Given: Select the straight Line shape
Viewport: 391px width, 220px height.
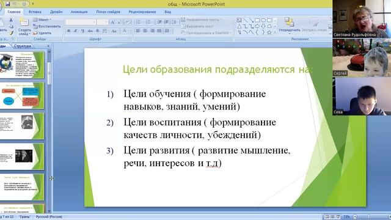Looking at the screenshot, I should 245,20.
